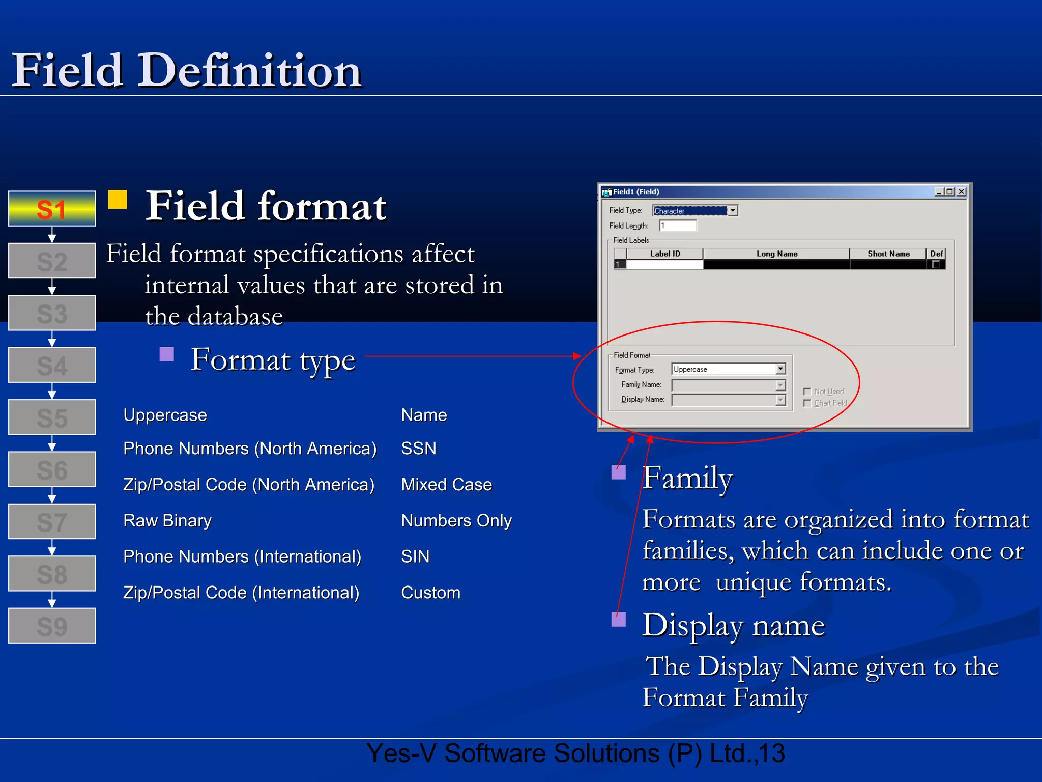This screenshot has height=782, width=1042.
Task: Open the final S9 step
Action: [52, 626]
